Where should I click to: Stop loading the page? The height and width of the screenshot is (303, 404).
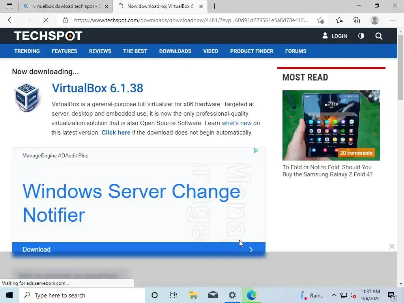pos(46,20)
